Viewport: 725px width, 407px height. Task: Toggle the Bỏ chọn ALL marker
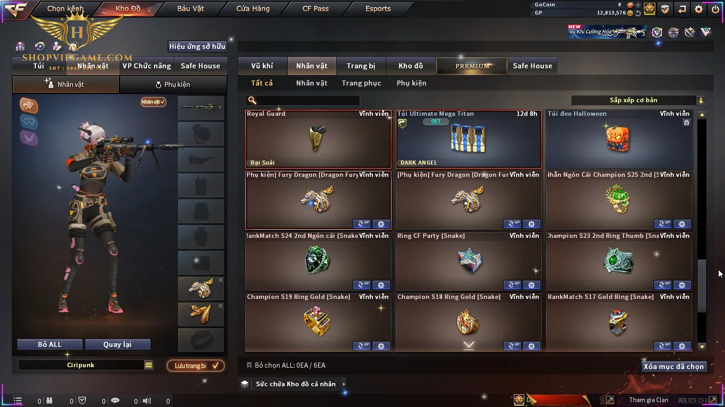[249, 365]
